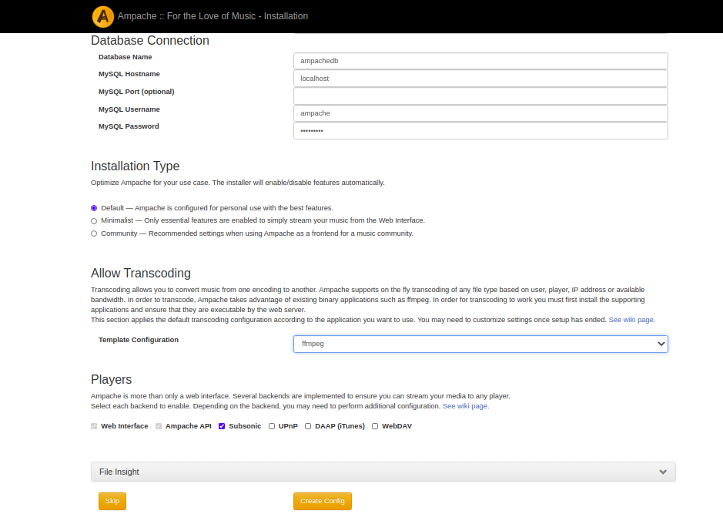723x514 pixels.
Task: Choose the Community installation type
Action: pyautogui.click(x=94, y=233)
